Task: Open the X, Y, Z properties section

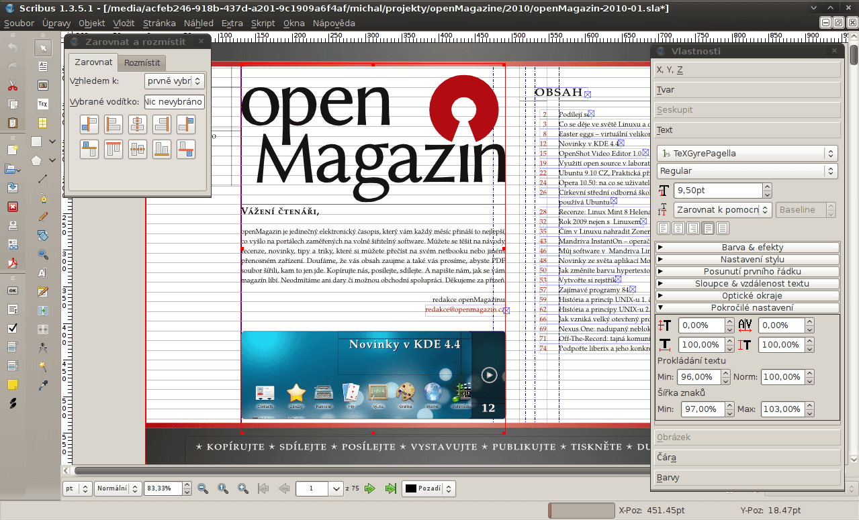Action: 748,70
